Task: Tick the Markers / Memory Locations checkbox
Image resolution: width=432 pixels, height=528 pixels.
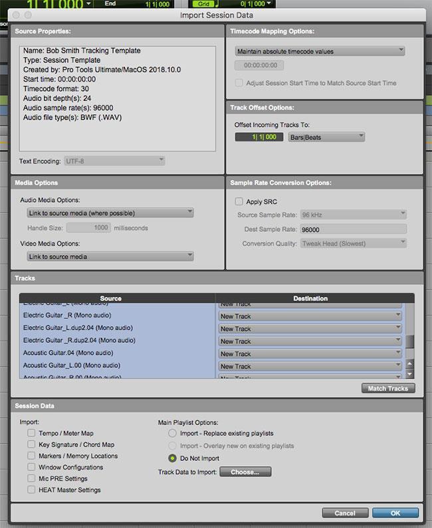Action: tap(31, 456)
